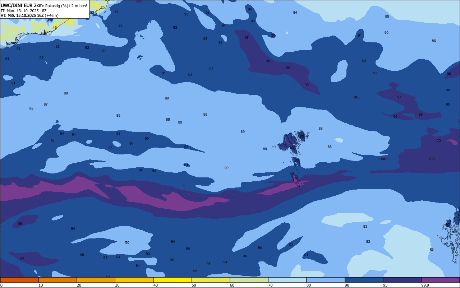The height and width of the screenshot is (288, 460).
Task: Select the medium blue 90–95 legend swatch
Action: pos(364,280)
